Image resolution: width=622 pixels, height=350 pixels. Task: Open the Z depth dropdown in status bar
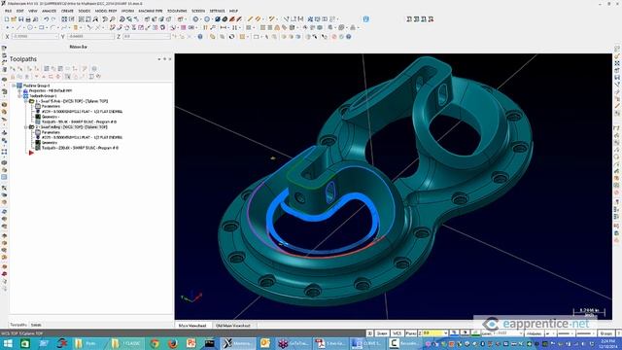tap(446, 333)
